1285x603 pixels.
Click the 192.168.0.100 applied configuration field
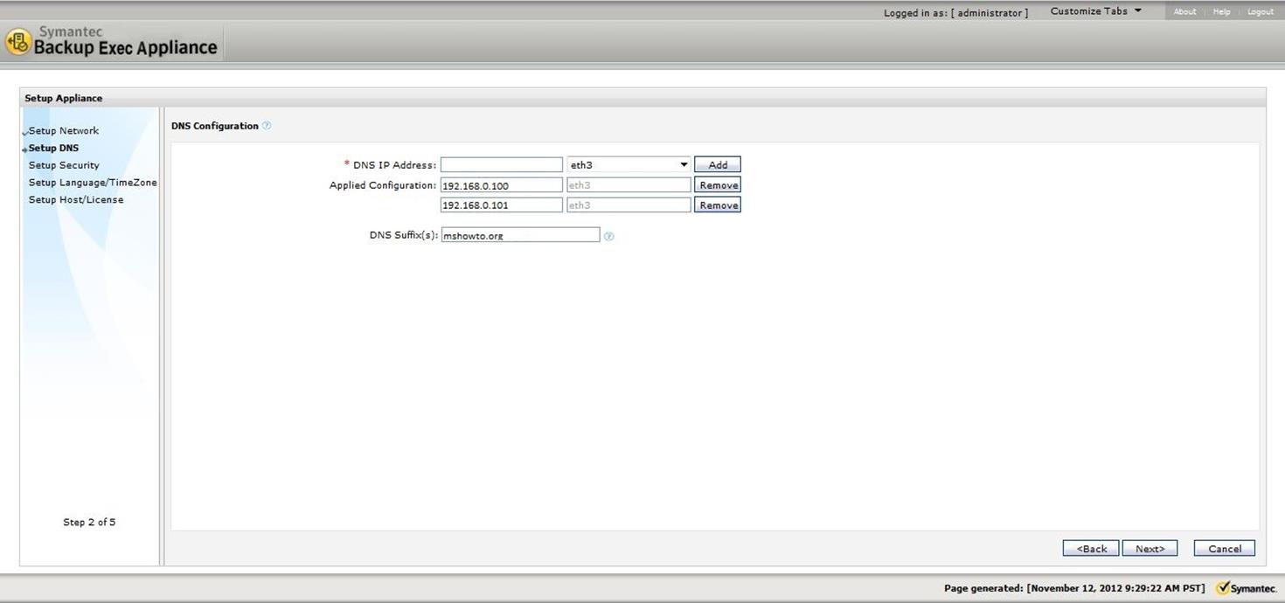click(502, 185)
